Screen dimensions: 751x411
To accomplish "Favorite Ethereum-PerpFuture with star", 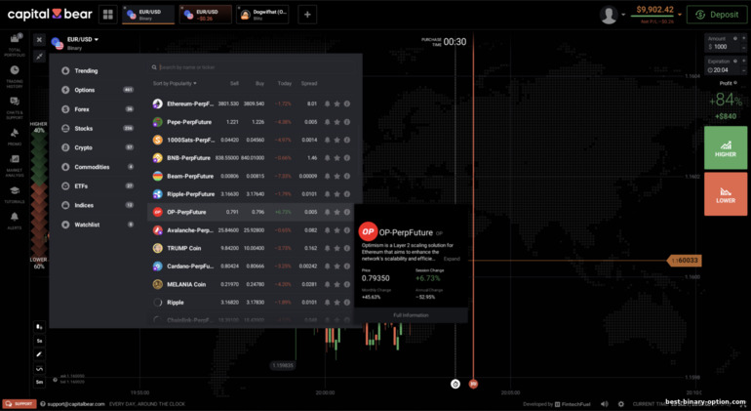I will coord(337,103).
